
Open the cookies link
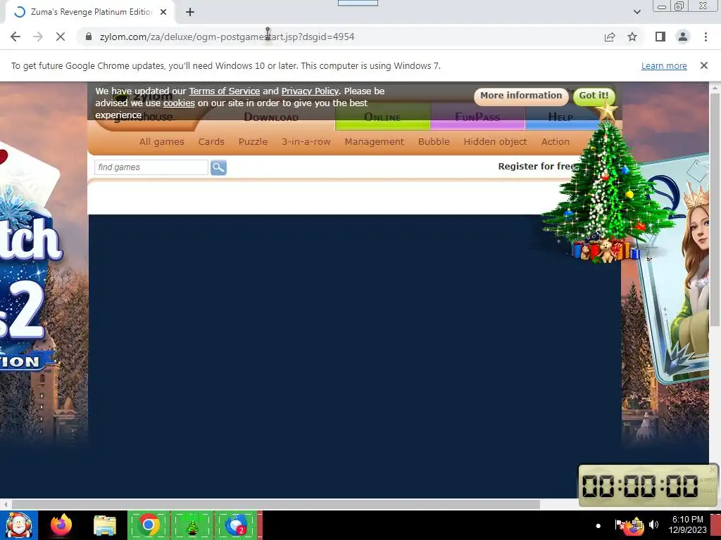pyautogui.click(x=179, y=103)
